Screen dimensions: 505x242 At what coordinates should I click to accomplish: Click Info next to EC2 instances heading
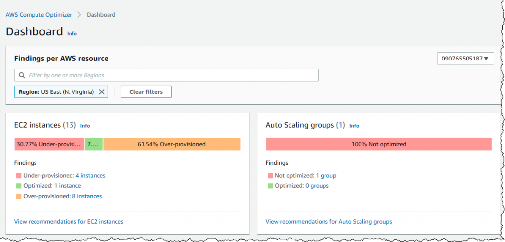(85, 126)
